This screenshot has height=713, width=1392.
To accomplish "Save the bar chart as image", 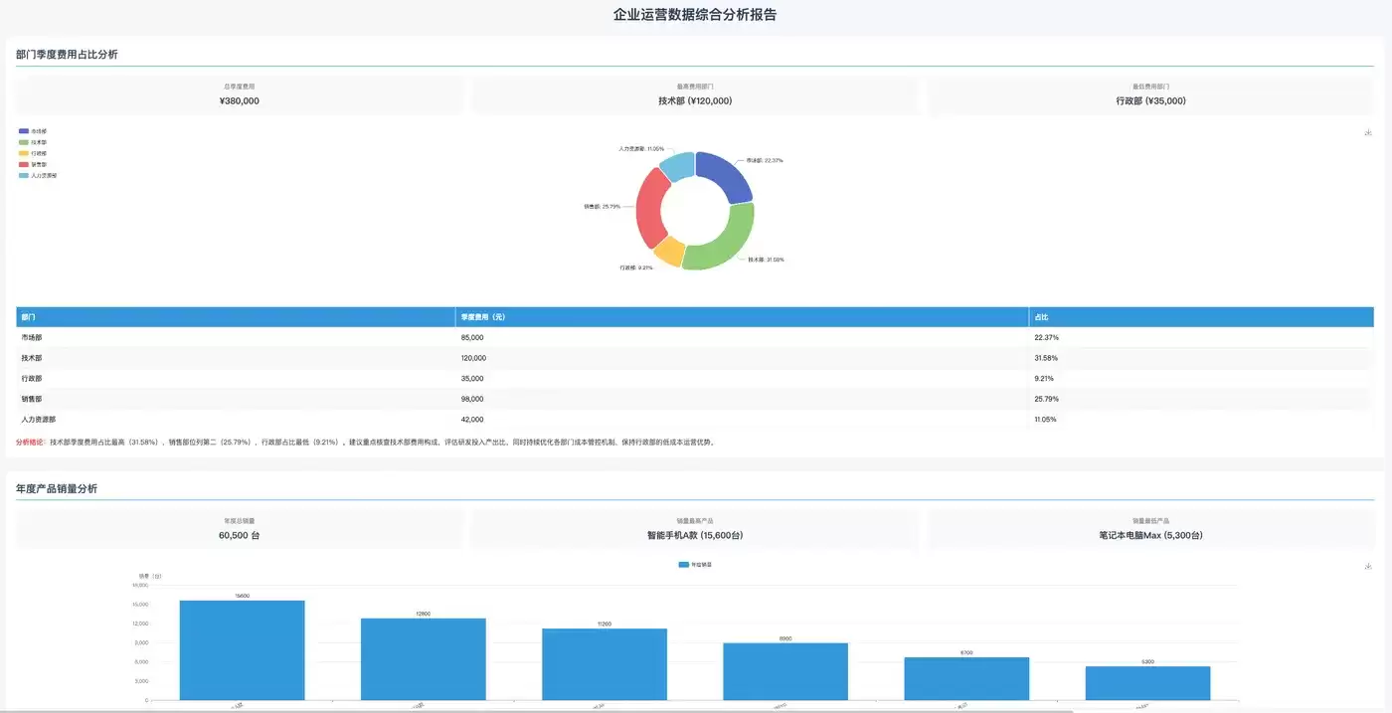I will pos(1368,566).
